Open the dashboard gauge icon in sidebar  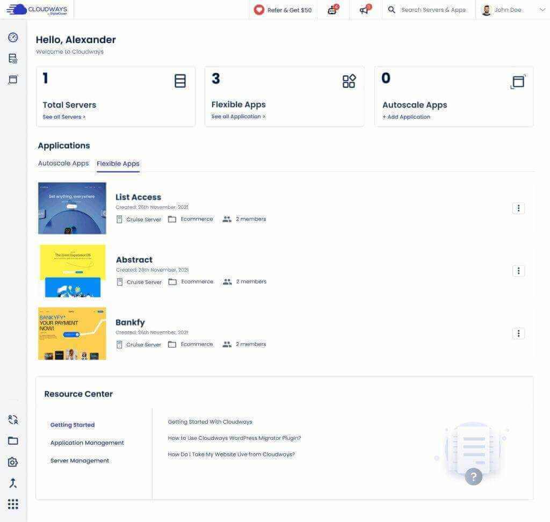click(x=13, y=37)
